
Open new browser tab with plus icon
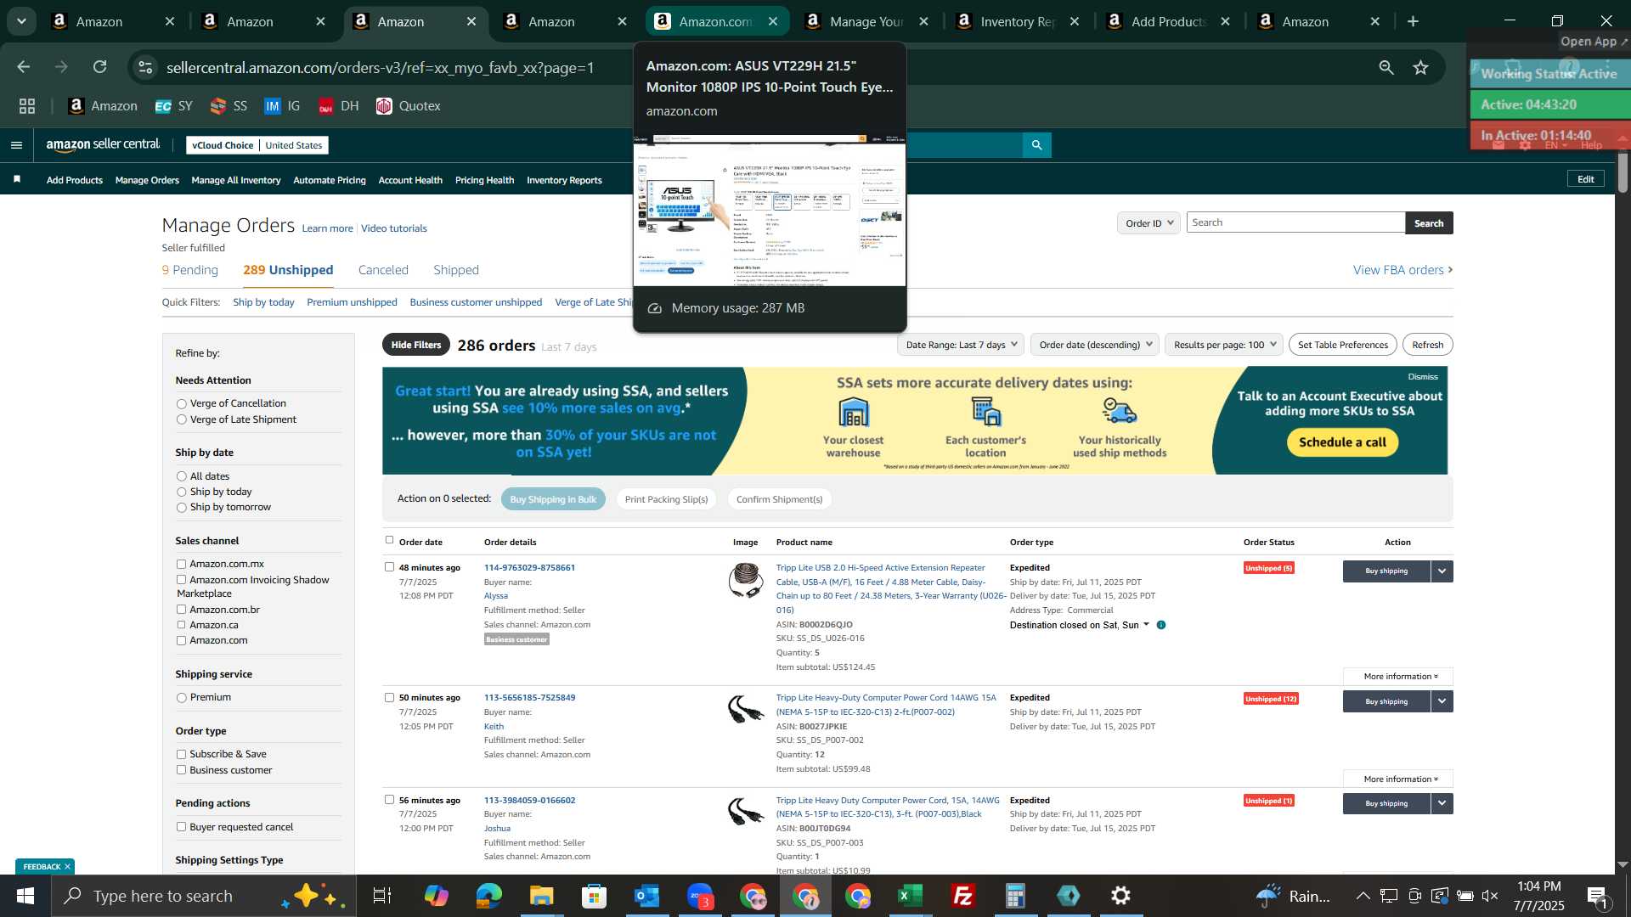[1414, 21]
